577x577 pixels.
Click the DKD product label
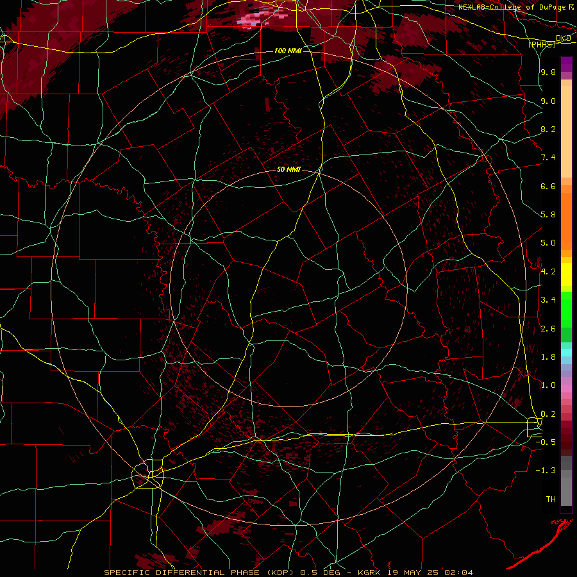tap(563, 38)
